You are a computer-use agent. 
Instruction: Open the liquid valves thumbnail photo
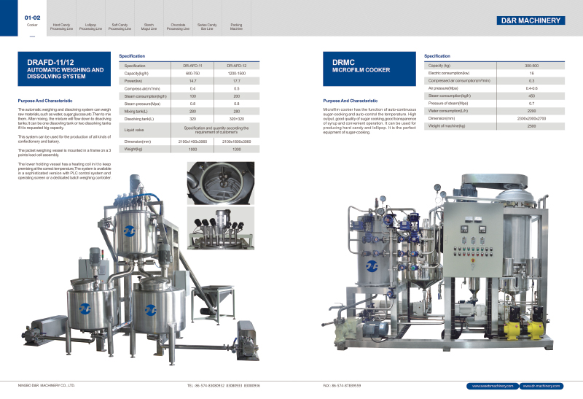point(221,228)
